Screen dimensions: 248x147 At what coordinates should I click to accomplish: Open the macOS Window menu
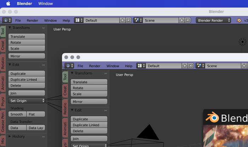click(x=45, y=4)
